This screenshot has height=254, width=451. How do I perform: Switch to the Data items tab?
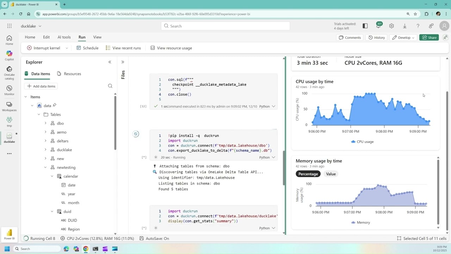pos(37,74)
